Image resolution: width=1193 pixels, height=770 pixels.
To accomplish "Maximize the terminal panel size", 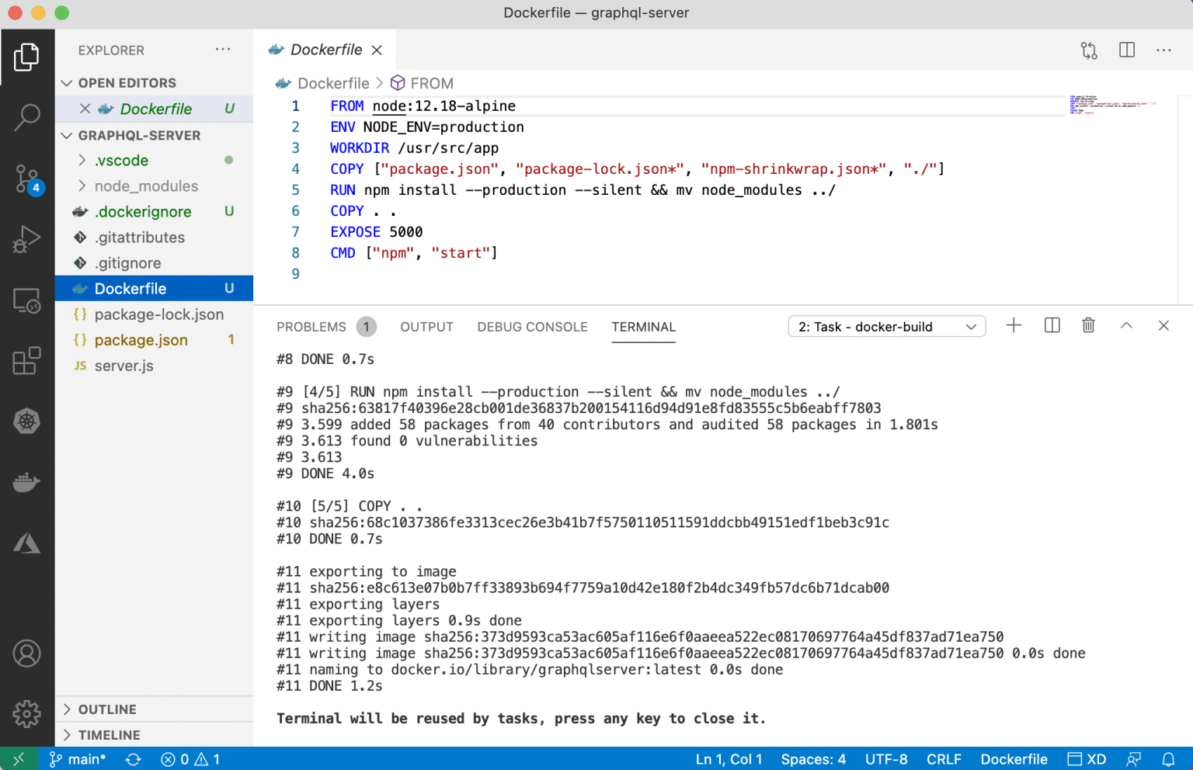I will (1126, 326).
